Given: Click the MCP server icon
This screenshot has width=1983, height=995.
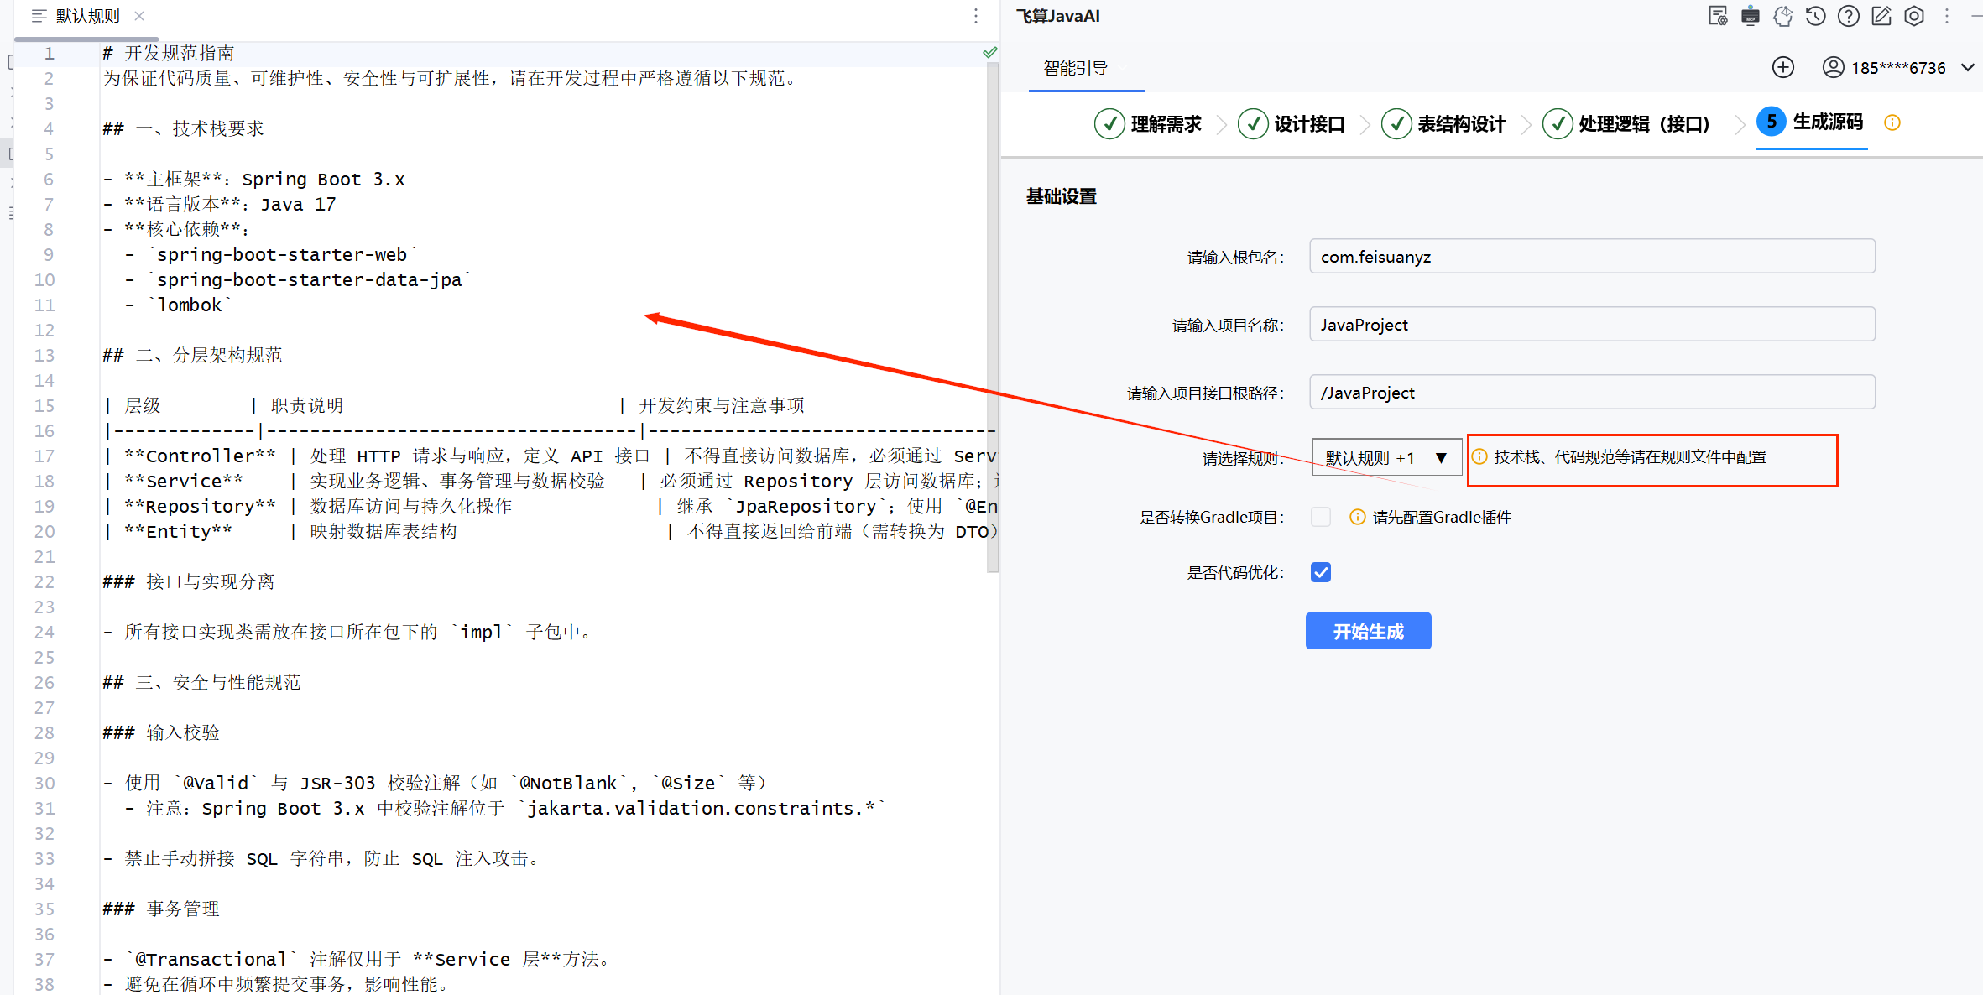Looking at the screenshot, I should pyautogui.click(x=1750, y=16).
